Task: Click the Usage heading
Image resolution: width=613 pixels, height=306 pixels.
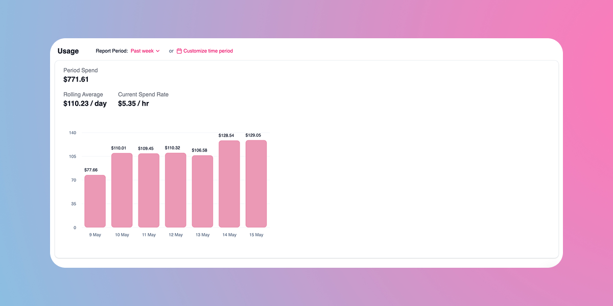Action: click(x=68, y=51)
